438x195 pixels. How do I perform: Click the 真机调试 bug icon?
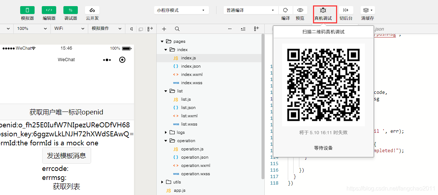pos(323,10)
